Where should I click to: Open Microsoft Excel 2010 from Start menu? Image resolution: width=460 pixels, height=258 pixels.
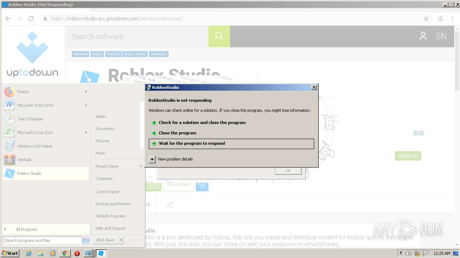46,133
